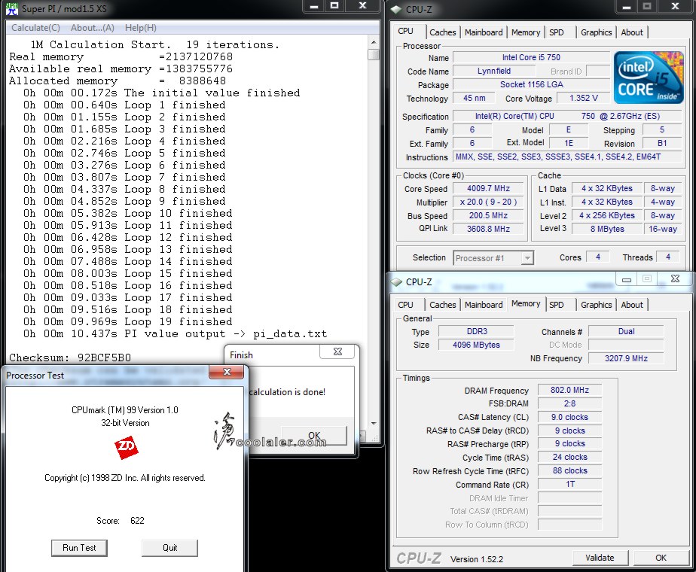Click the Row Refresh Cycle Time value "88 clocks"
Image resolution: width=696 pixels, height=572 pixels.
tap(569, 470)
